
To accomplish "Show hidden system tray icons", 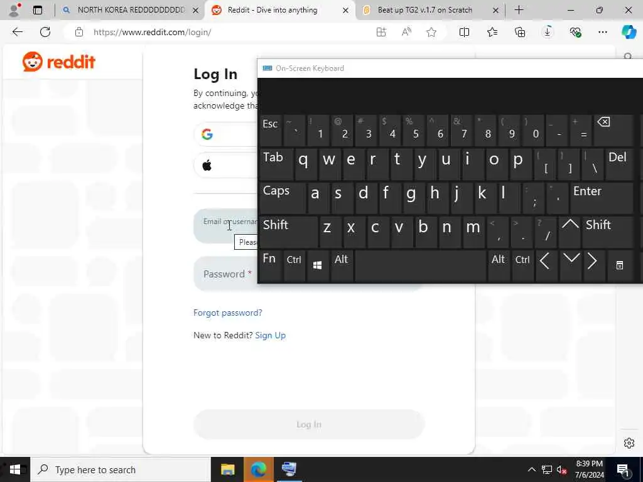I will tap(531, 469).
